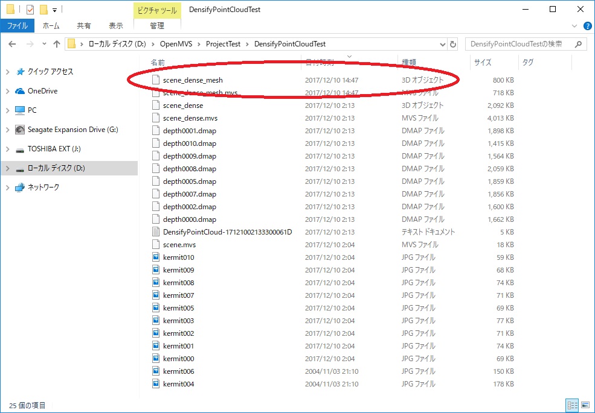Select the depth0010.dmap file
The width and height of the screenshot is (595, 413).
coord(189,143)
